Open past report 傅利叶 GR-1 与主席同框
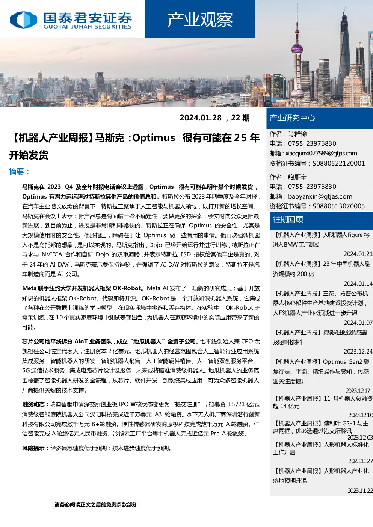The height and width of the screenshot is (527, 373). (321, 427)
